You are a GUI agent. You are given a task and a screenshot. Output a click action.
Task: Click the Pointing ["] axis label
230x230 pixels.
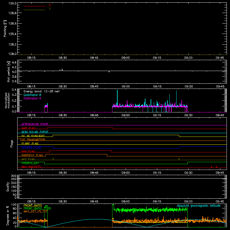[5, 29]
